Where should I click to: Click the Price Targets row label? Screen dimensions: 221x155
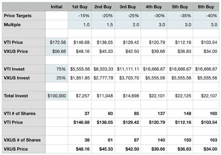click(24, 16)
